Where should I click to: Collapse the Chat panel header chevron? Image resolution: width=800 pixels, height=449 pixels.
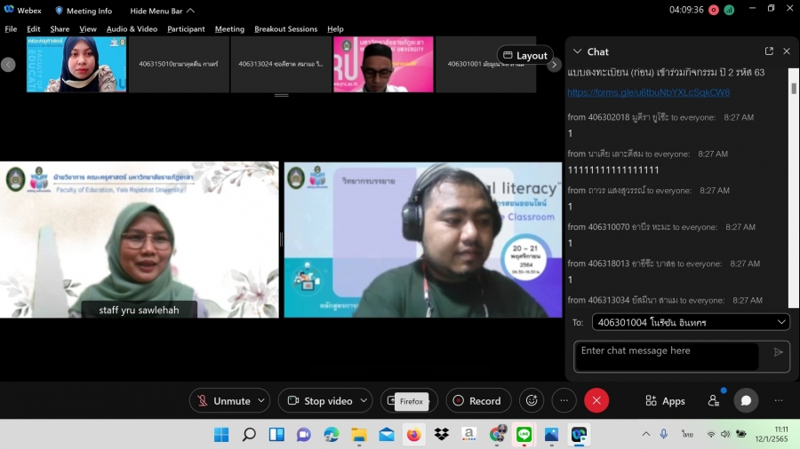tap(577, 51)
